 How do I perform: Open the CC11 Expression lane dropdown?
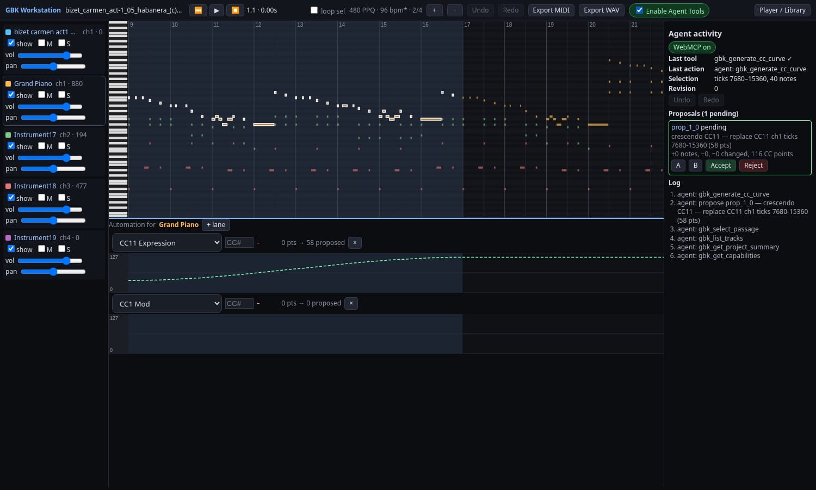166,243
